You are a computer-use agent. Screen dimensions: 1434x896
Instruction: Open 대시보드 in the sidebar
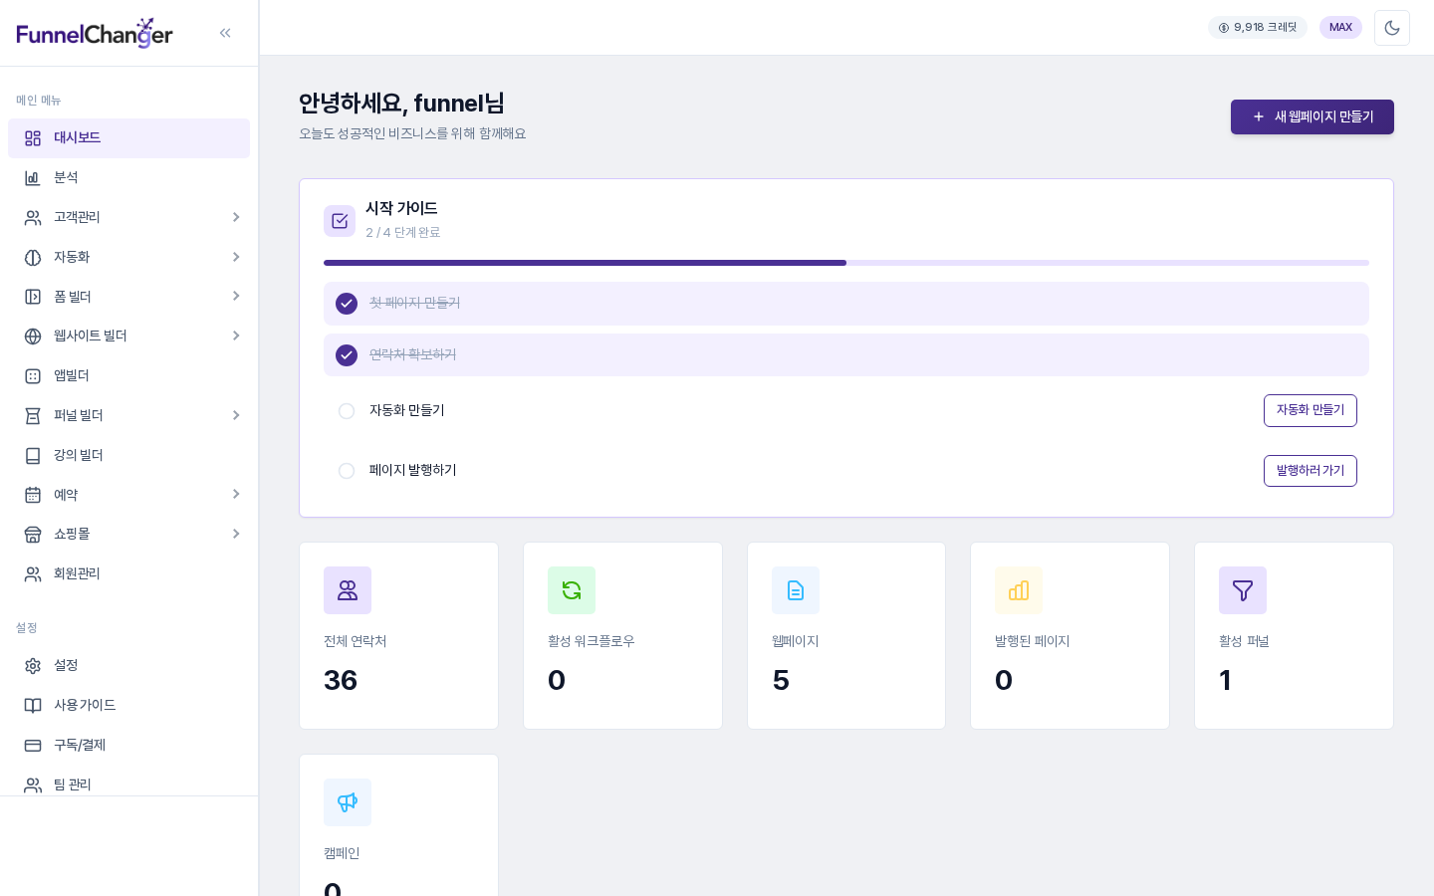click(x=128, y=138)
